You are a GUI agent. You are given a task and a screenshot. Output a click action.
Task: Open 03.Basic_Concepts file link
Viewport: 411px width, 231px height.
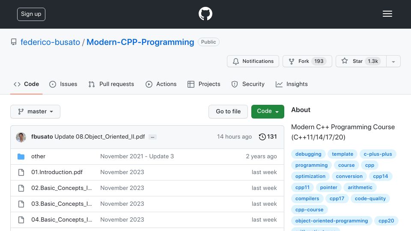click(x=62, y=204)
